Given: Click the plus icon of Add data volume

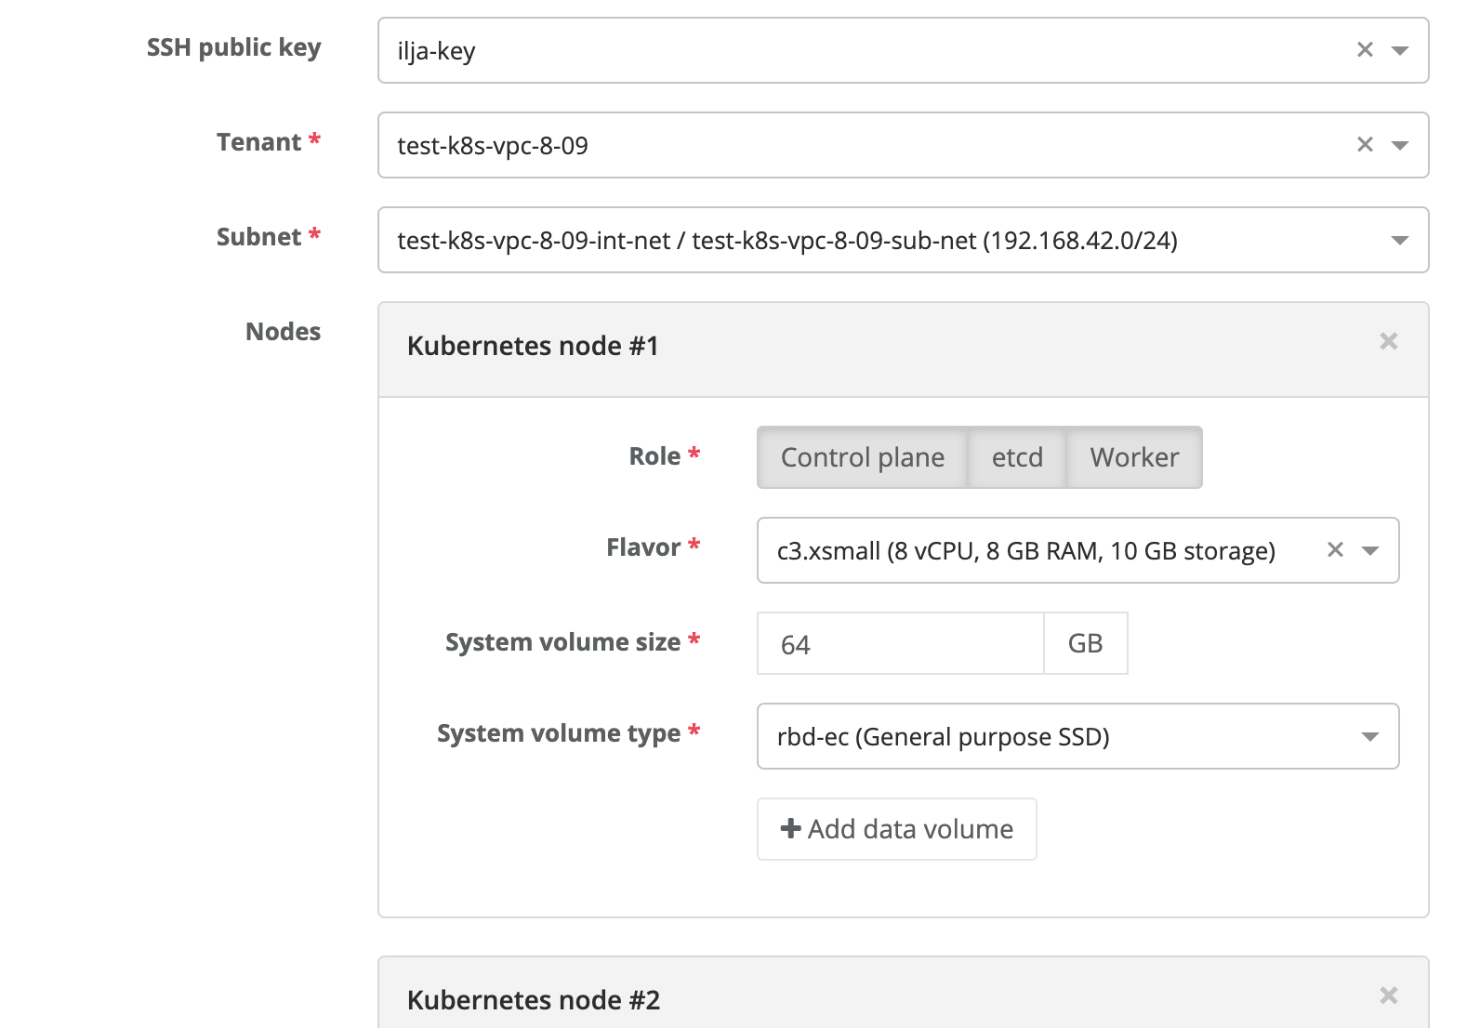Looking at the screenshot, I should click(x=790, y=828).
